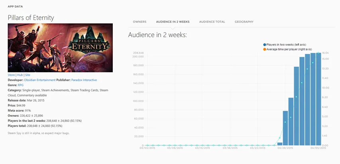Select the Audience in 2 Weeks tab

click(x=173, y=22)
